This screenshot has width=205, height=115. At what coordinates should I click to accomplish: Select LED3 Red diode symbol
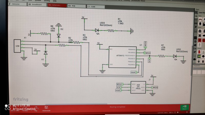click(97, 30)
